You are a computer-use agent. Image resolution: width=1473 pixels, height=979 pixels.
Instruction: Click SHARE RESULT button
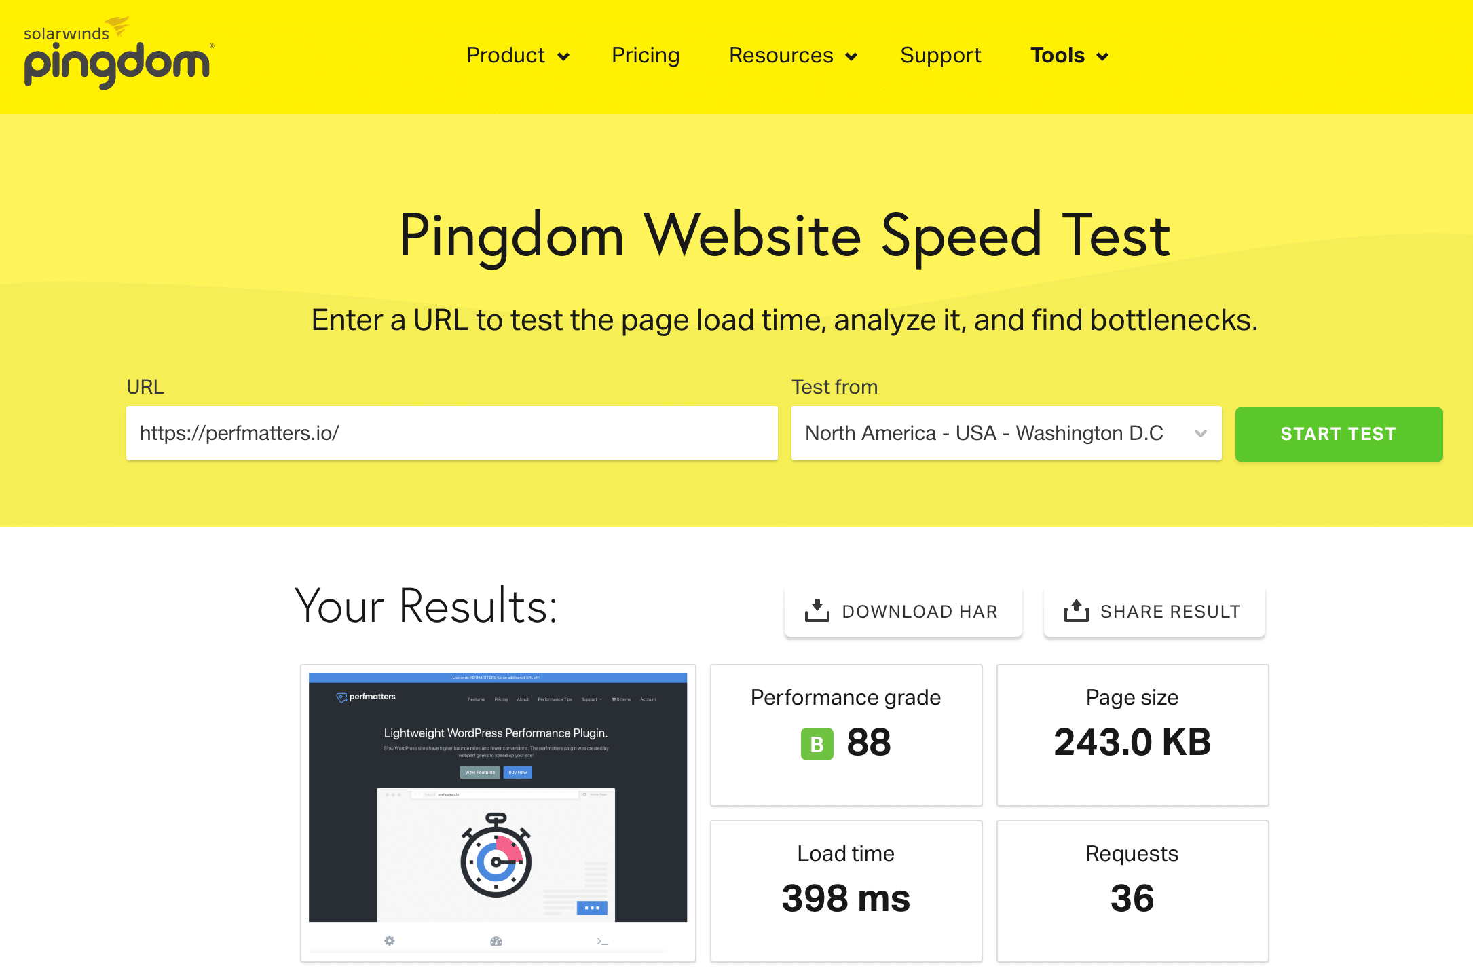click(x=1153, y=611)
